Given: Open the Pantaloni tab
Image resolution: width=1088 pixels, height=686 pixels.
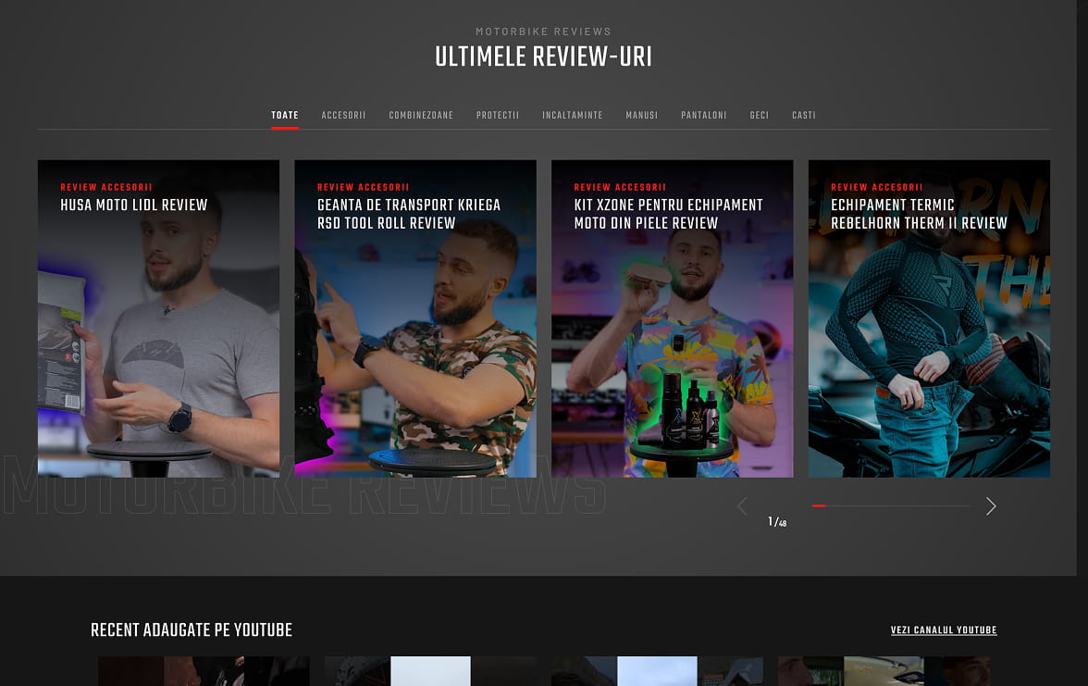Looking at the screenshot, I should (703, 116).
